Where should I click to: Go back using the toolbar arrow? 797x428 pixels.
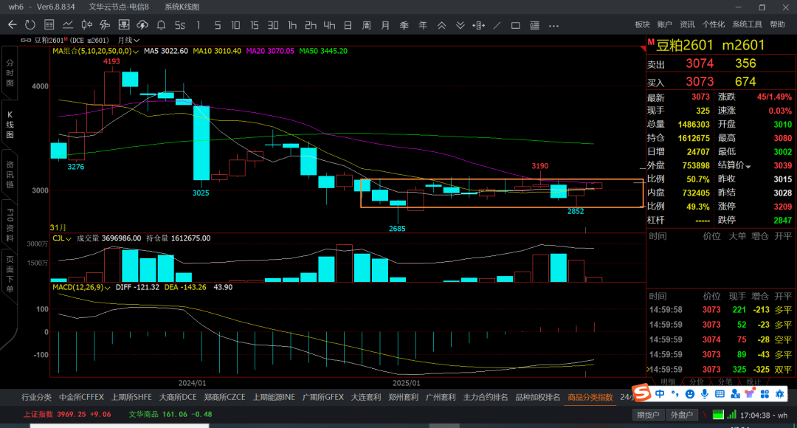pyautogui.click(x=13, y=25)
